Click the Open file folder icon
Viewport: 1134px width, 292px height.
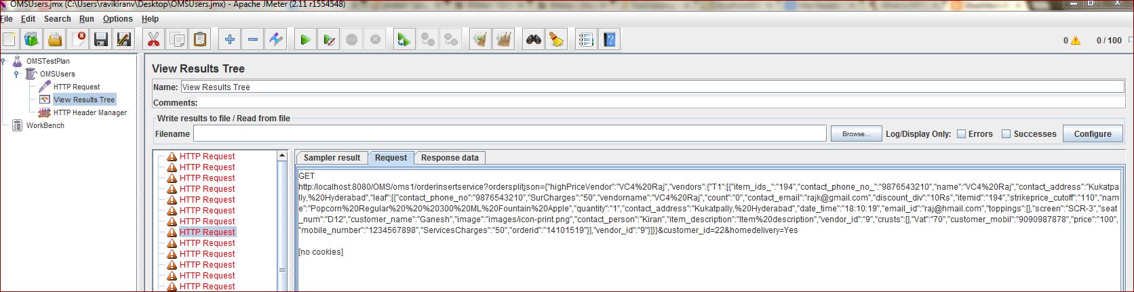(55, 40)
